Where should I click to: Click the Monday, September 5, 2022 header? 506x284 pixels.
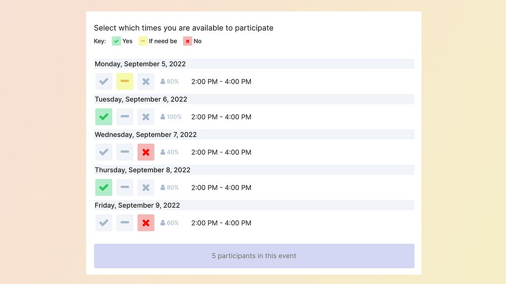(140, 64)
